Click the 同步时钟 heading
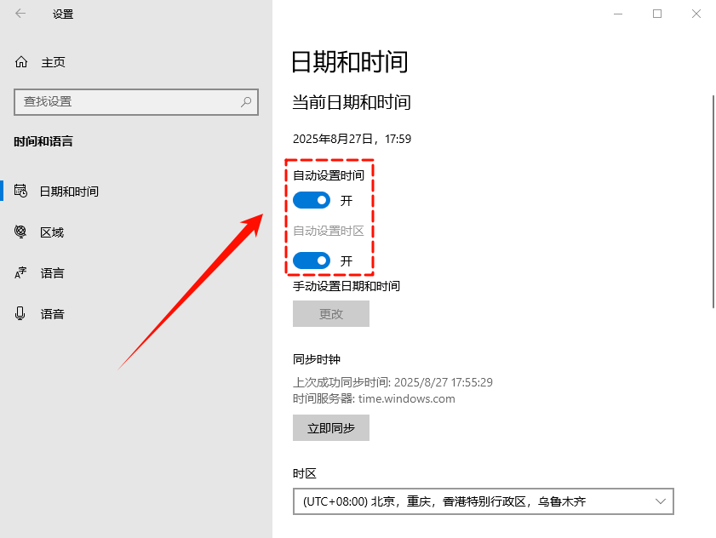This screenshot has height=538, width=716. [x=317, y=359]
